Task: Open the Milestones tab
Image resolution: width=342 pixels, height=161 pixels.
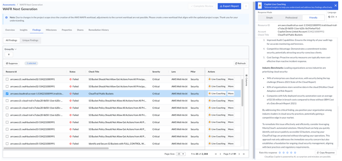Action: [51, 30]
